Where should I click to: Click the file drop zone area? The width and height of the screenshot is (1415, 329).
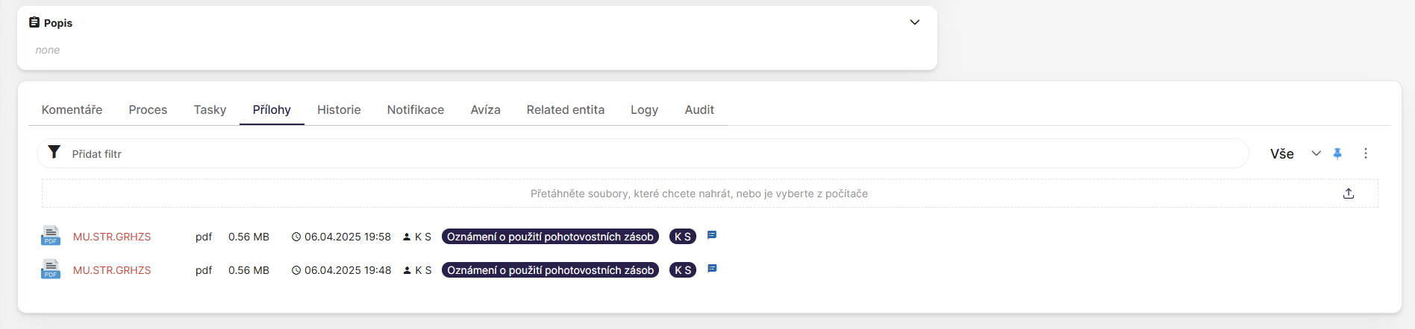click(x=699, y=194)
